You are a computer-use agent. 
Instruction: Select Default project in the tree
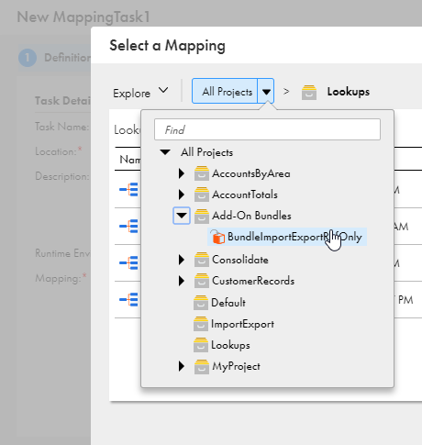[x=228, y=303]
